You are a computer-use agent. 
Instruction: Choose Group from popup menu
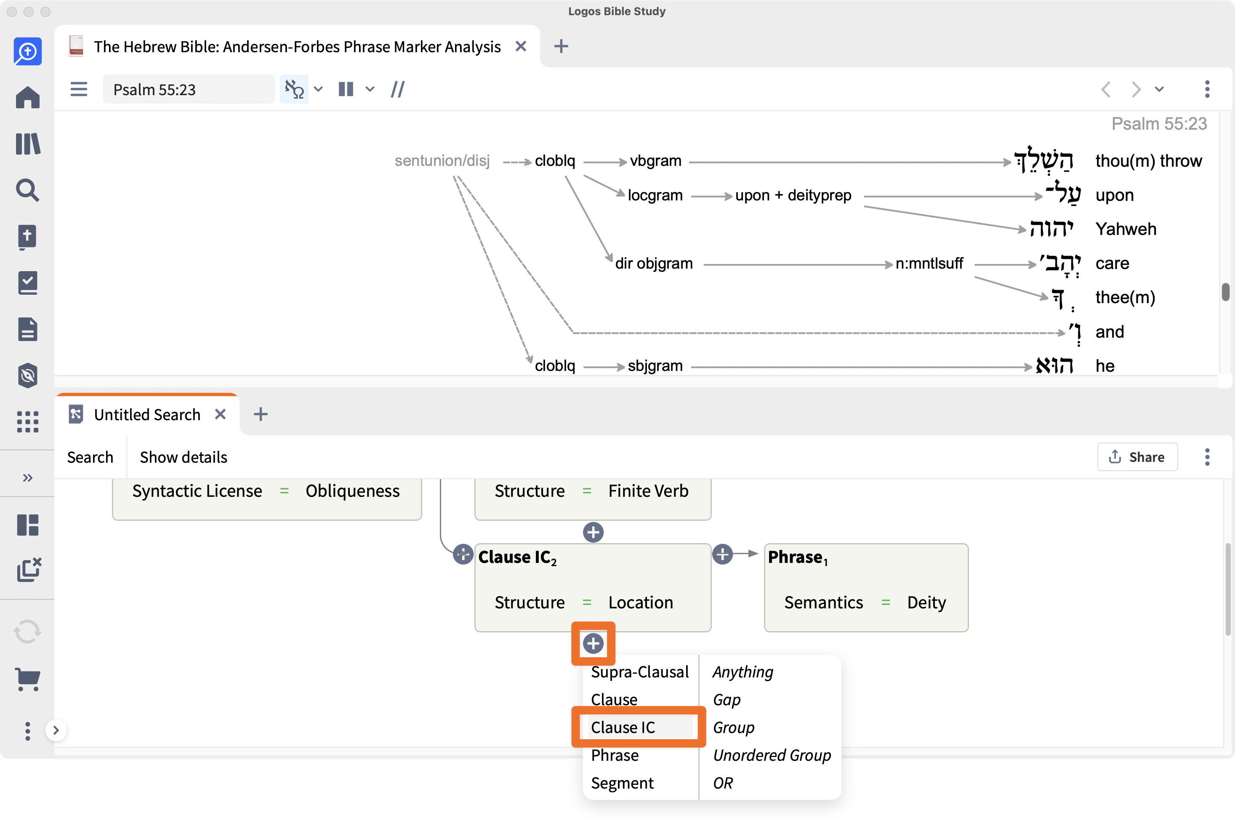(x=733, y=727)
